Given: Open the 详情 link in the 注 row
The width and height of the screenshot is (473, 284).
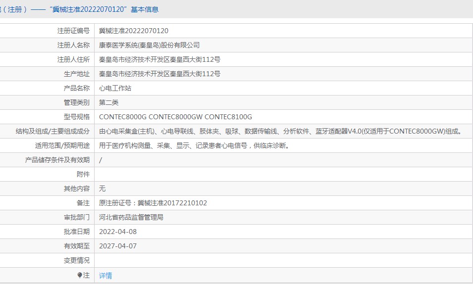Looking at the screenshot, I should click(105, 275).
